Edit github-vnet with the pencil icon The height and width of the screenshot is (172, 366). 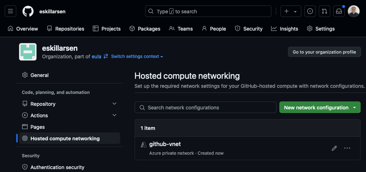click(x=334, y=148)
